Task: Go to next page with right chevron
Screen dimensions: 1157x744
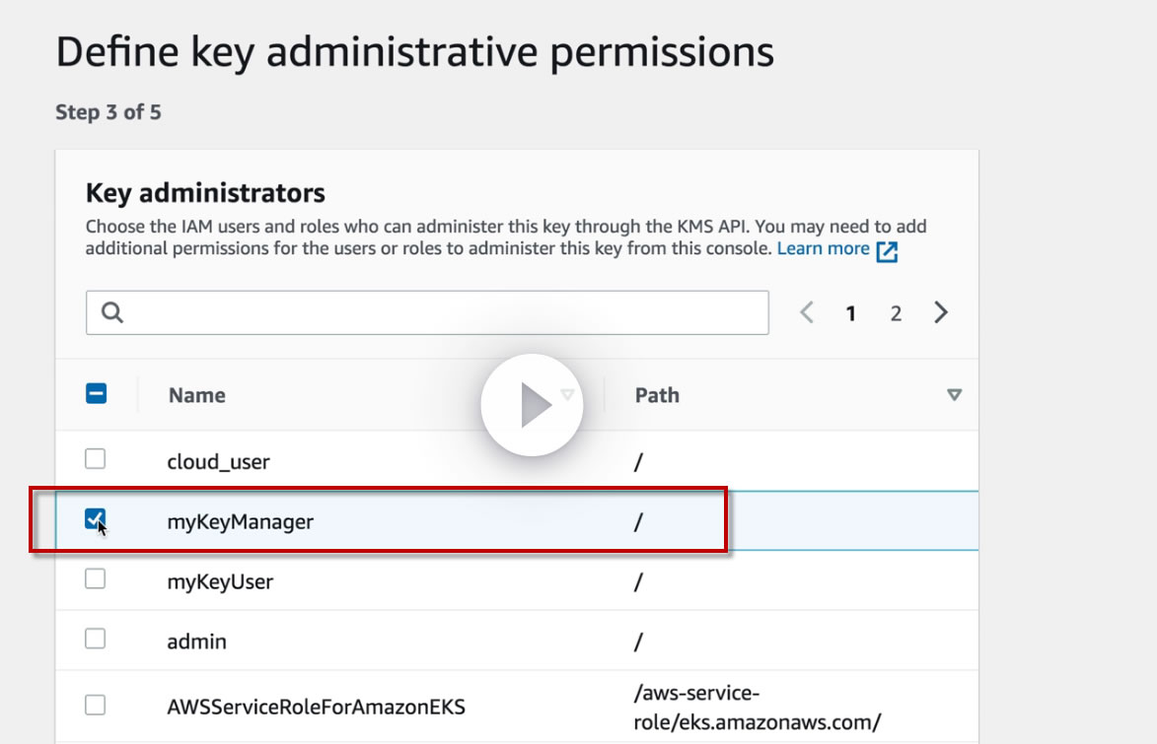Action: point(941,313)
